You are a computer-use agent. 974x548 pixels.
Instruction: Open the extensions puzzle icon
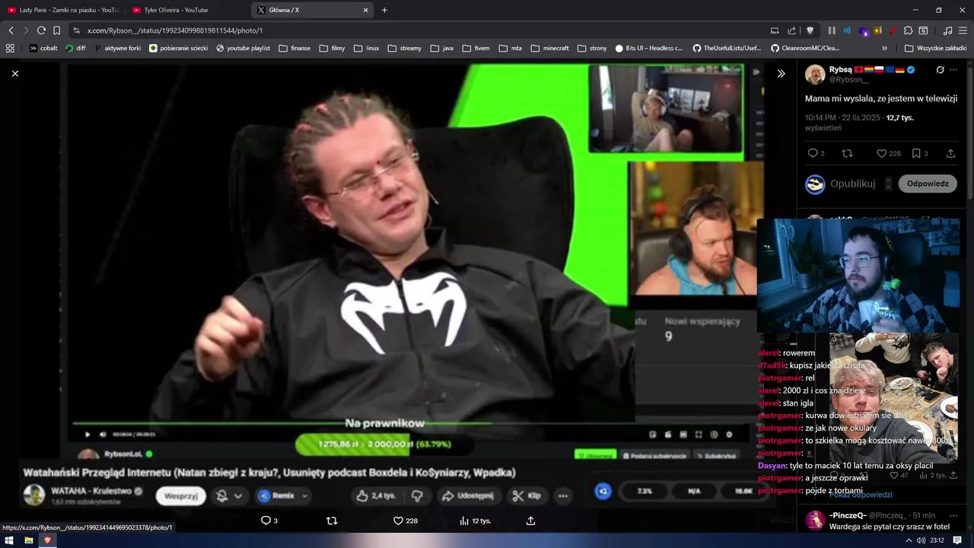908,30
